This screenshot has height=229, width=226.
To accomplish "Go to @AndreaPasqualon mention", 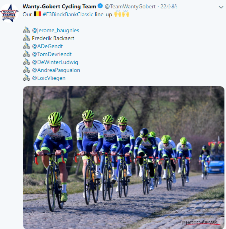I will (56, 70).
